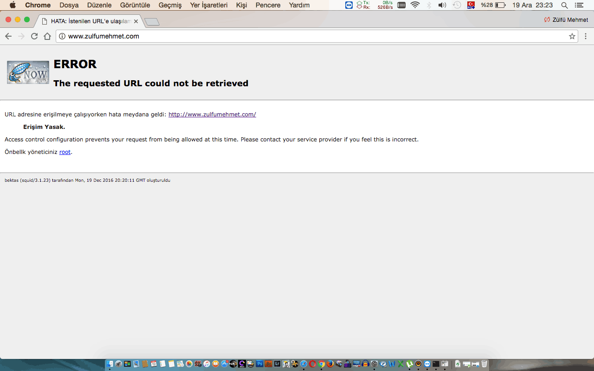Viewport: 594px width, 371px height.
Task: Open the Yer İşaretleri menu
Action: (209, 5)
